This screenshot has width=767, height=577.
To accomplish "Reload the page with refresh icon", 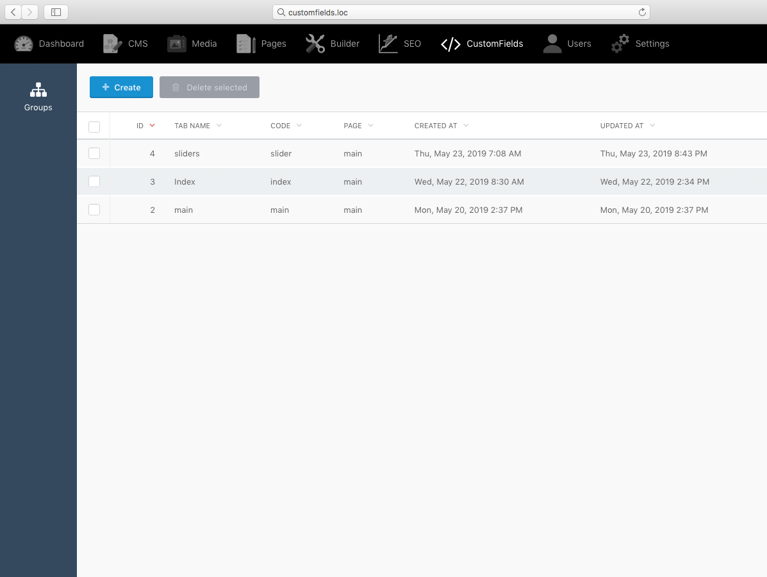I will point(642,12).
